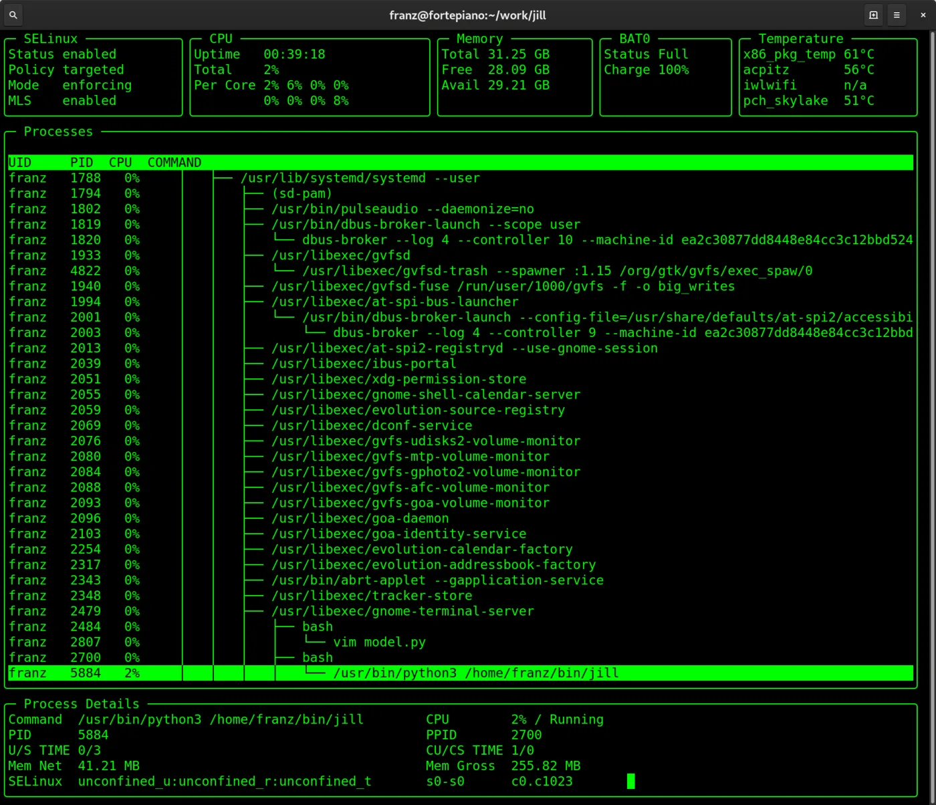This screenshot has width=936, height=805.
Task: Open a new terminal tab
Action: click(x=873, y=15)
